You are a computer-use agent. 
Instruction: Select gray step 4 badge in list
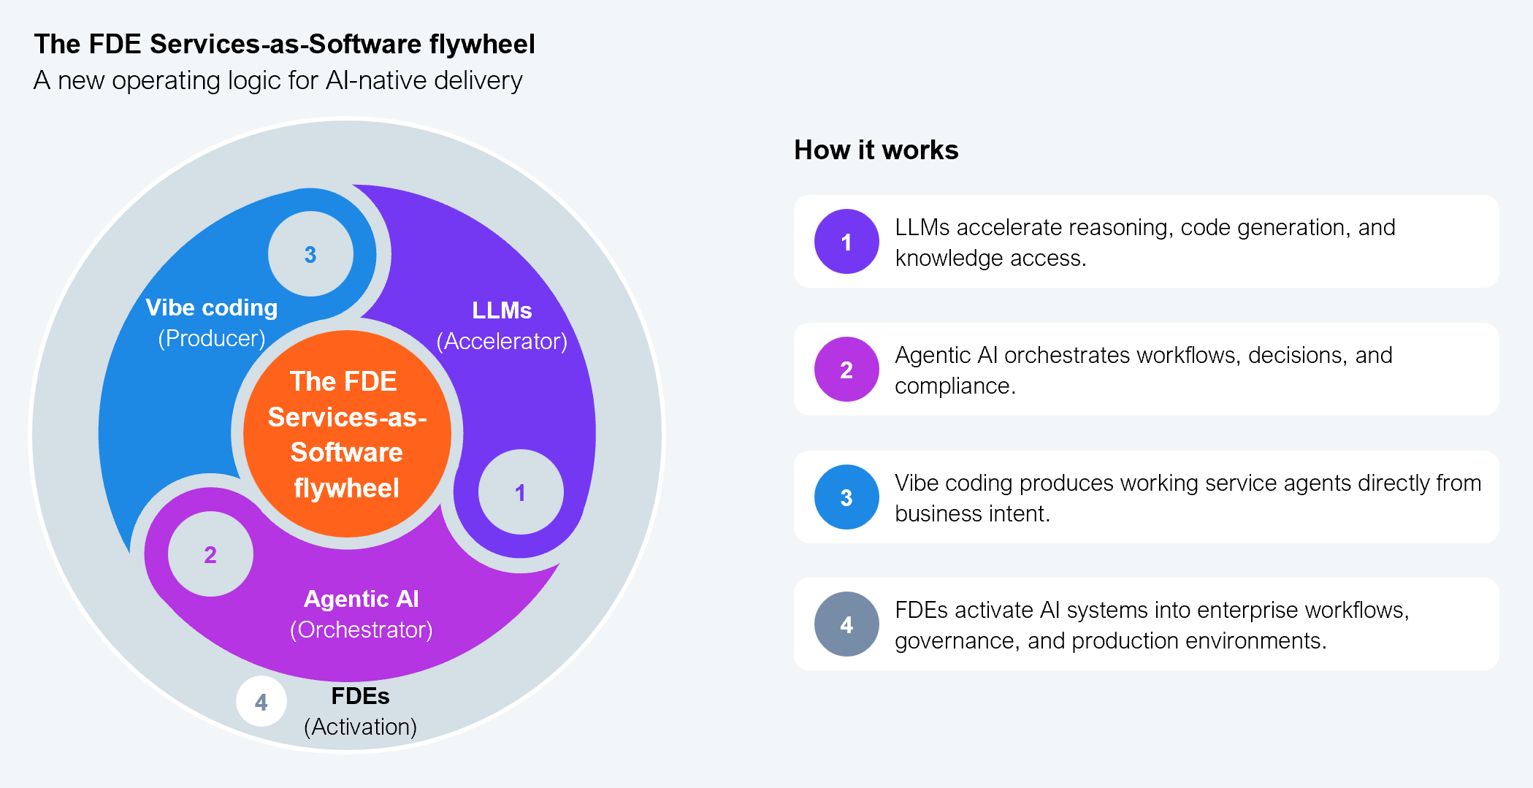click(x=846, y=624)
